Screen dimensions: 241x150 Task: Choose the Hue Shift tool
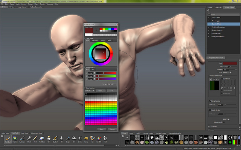99,139
